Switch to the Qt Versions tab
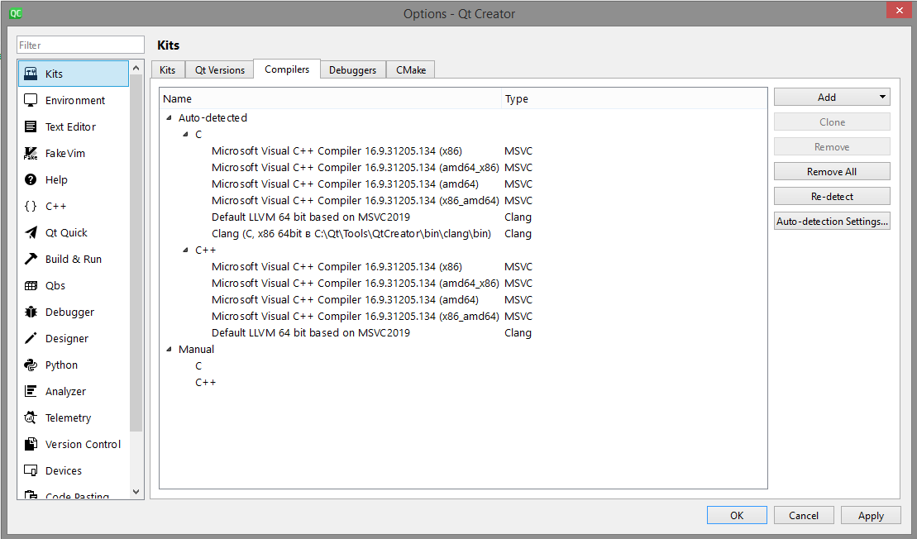The image size is (917, 539). 219,69
